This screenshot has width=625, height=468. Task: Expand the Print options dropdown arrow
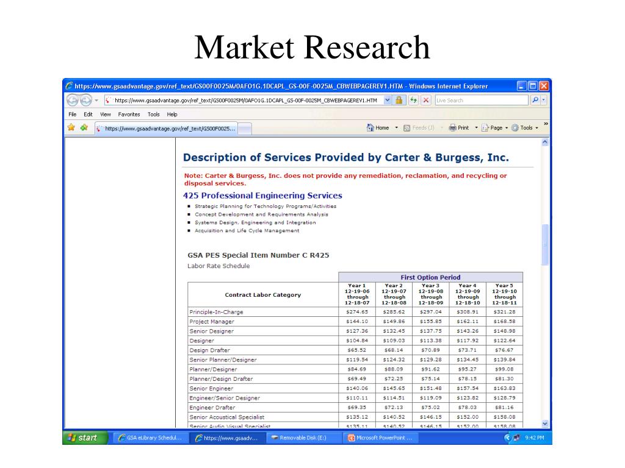tap(476, 128)
